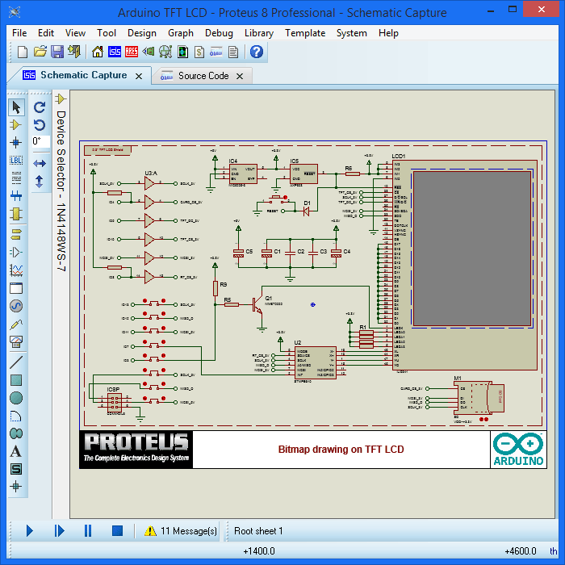The image size is (565, 565).
Task: Open the 11 Message(s) log
Action: click(x=181, y=531)
